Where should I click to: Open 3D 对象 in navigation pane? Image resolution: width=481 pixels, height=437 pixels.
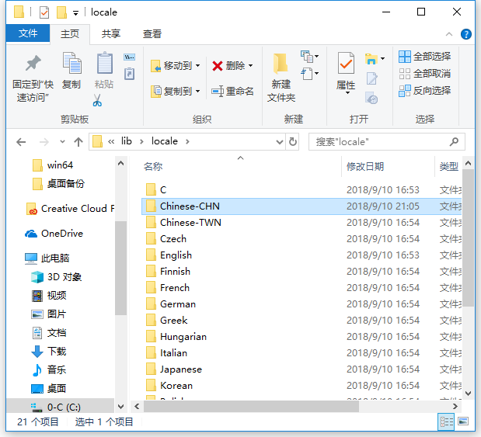click(57, 277)
